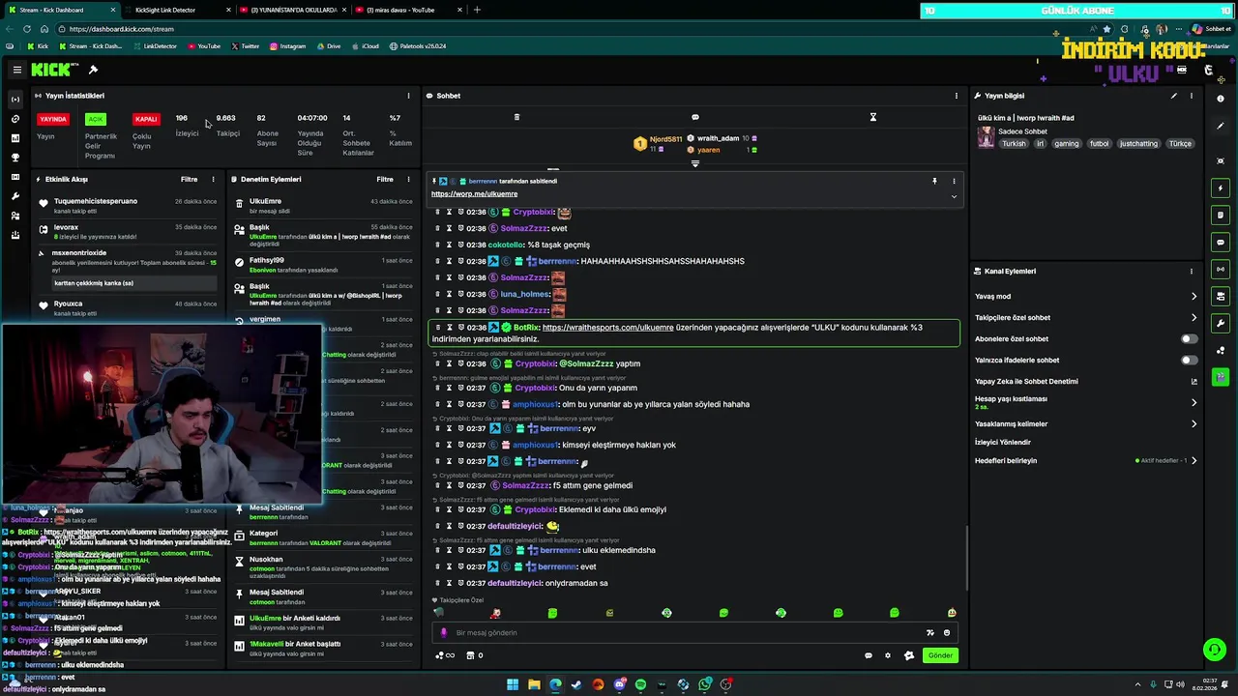Toggle Yalnızca ifadelerle sohbet switch
1238x696 pixels.
tap(1189, 361)
